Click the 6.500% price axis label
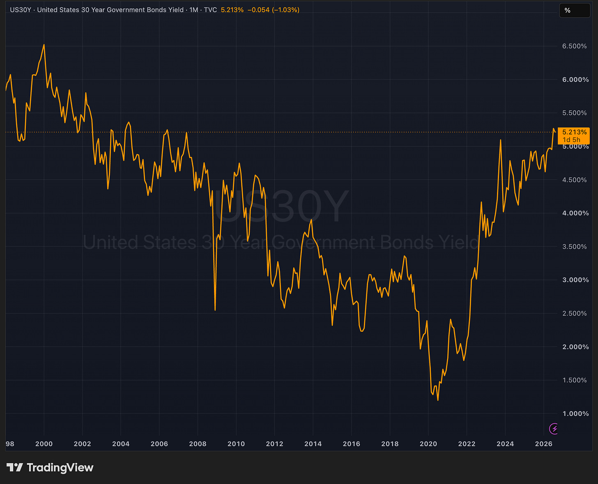The height and width of the screenshot is (484, 598). point(575,46)
